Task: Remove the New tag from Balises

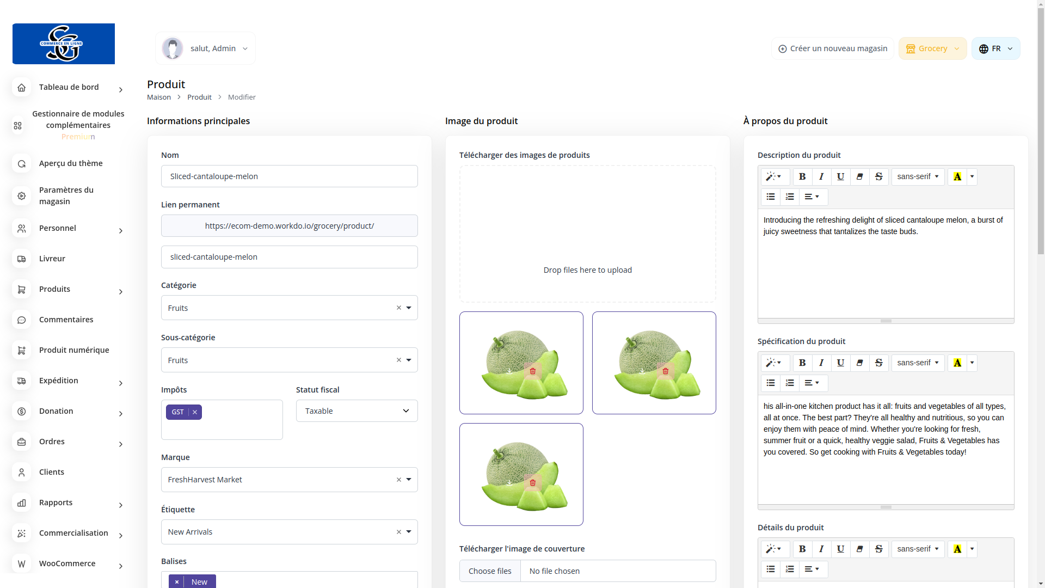Action: tap(177, 582)
